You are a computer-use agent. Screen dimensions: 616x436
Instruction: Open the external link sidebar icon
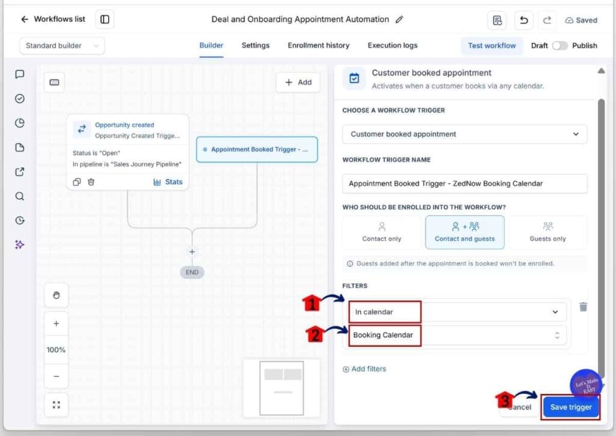pyautogui.click(x=20, y=171)
